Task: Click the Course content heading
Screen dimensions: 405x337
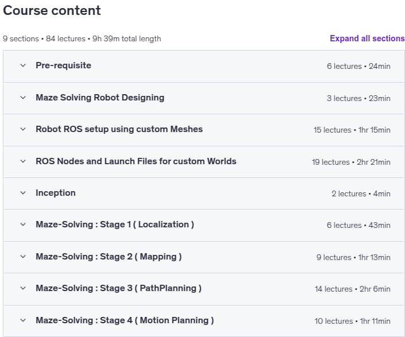Action: (x=52, y=10)
